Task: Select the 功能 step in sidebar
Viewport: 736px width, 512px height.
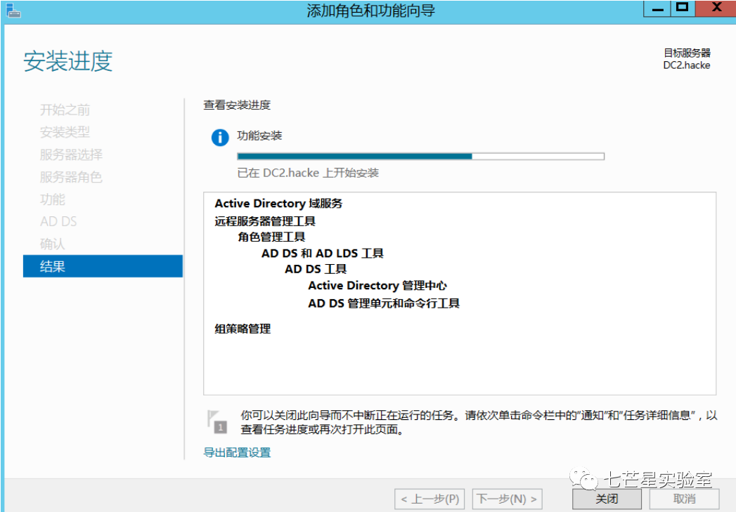Action: 53,199
